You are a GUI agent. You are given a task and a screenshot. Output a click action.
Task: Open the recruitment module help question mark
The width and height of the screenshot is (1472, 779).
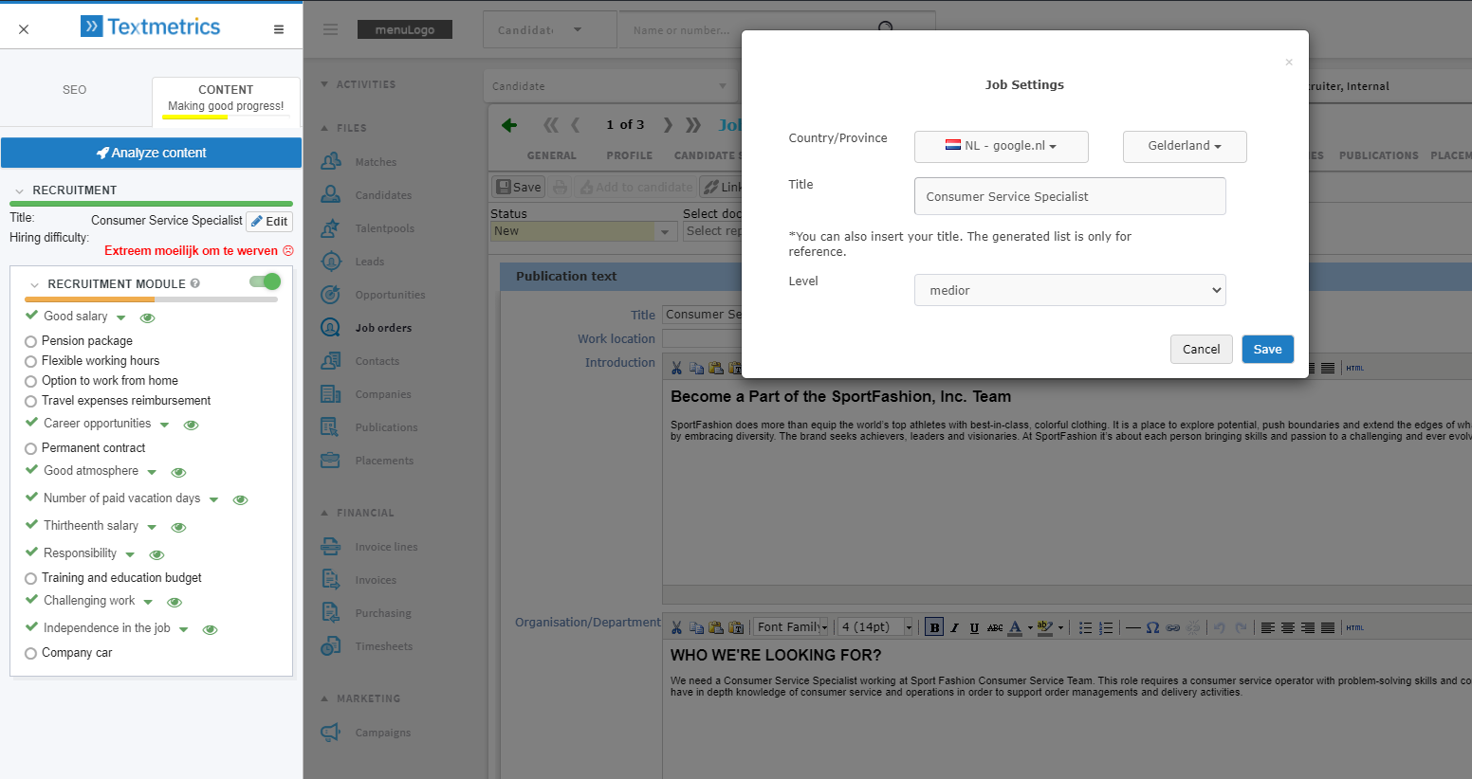195,283
